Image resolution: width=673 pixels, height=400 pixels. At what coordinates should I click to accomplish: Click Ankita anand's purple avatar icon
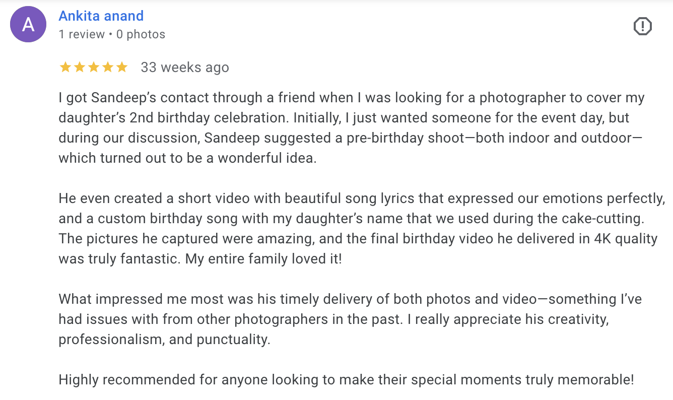pyautogui.click(x=28, y=24)
